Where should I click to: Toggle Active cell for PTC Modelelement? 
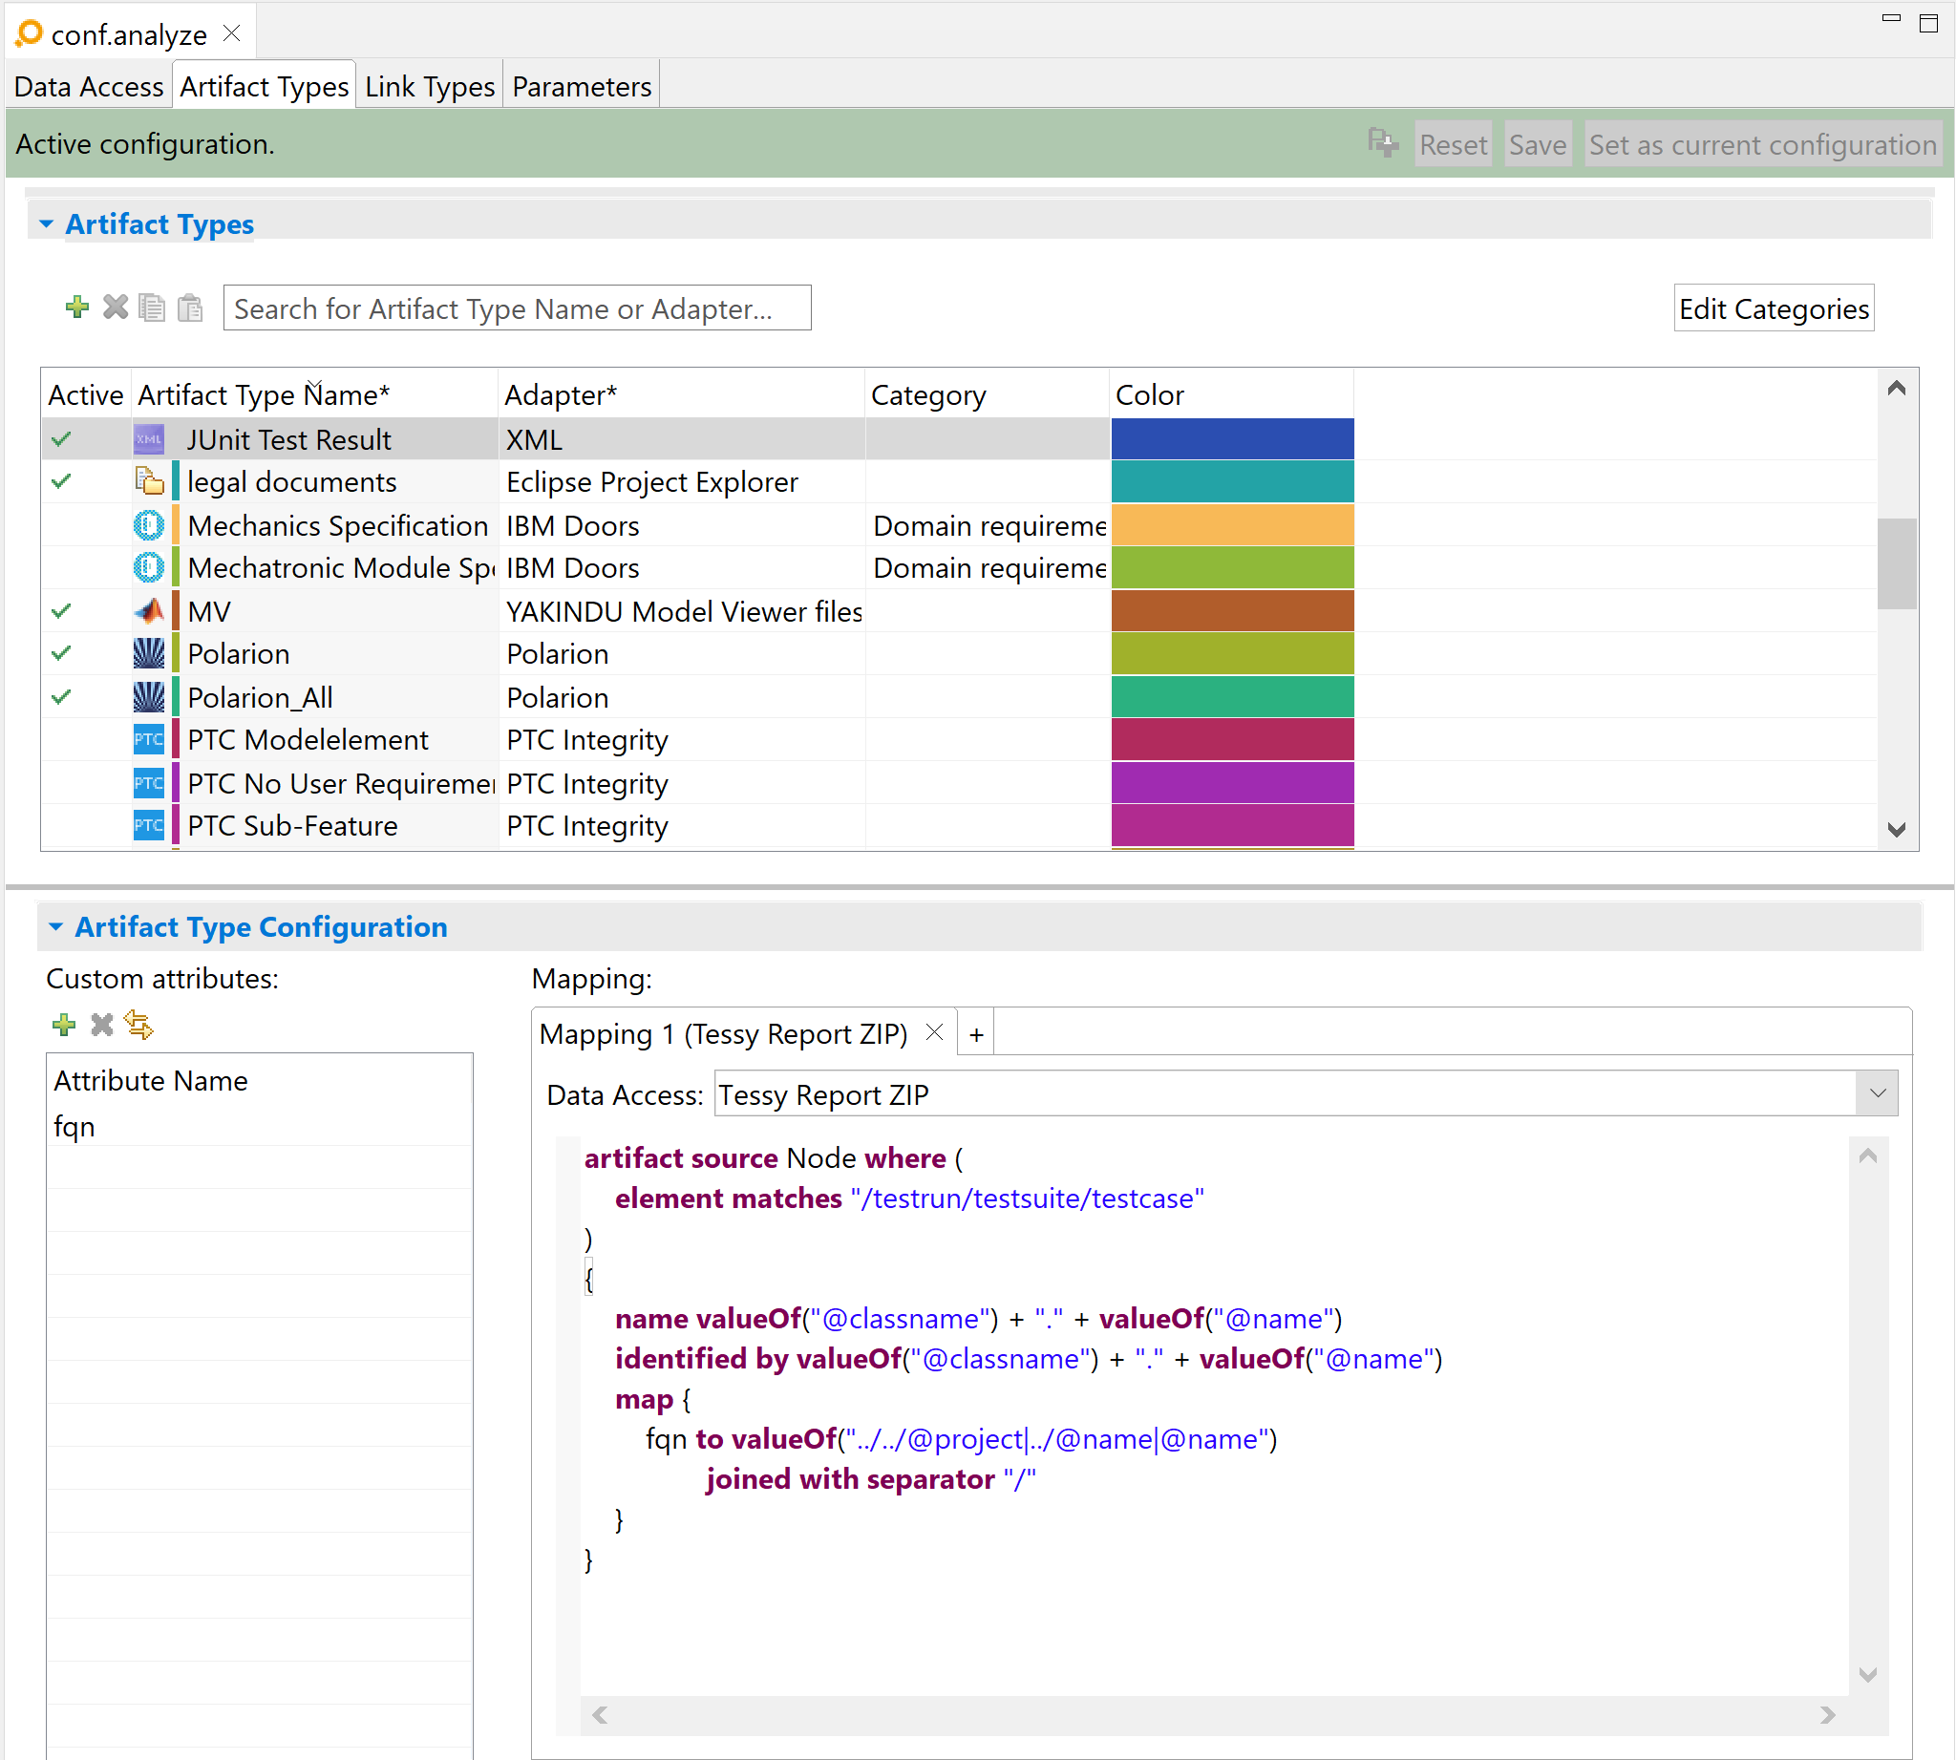(x=85, y=740)
